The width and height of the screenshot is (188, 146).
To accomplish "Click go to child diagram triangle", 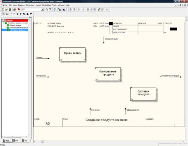I will point(31,14).
